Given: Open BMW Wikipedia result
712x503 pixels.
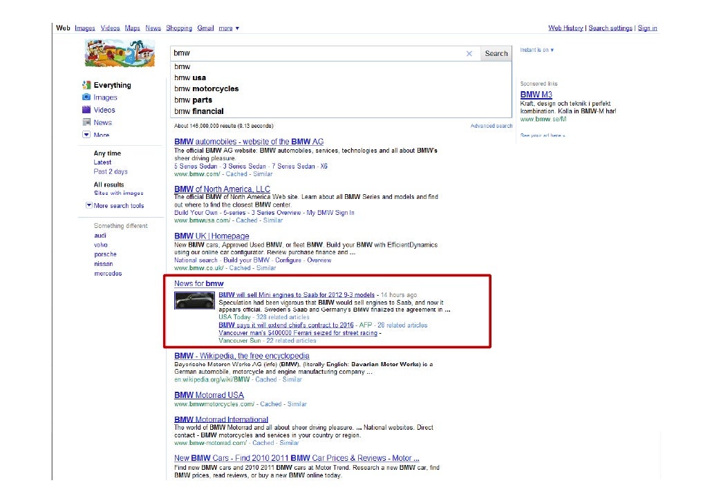Looking at the screenshot, I should point(241,356).
